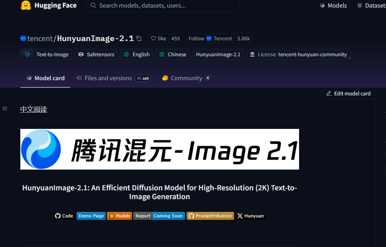Image resolution: width=386 pixels, height=247 pixels.
Task: Open the Demo Page badge
Action: [91, 216]
